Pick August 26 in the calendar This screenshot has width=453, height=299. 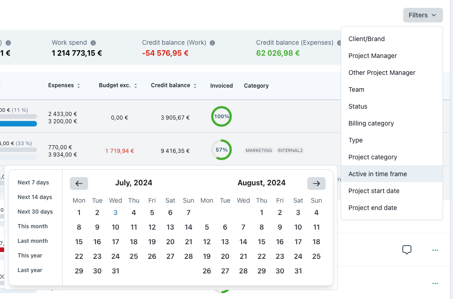(x=206, y=271)
